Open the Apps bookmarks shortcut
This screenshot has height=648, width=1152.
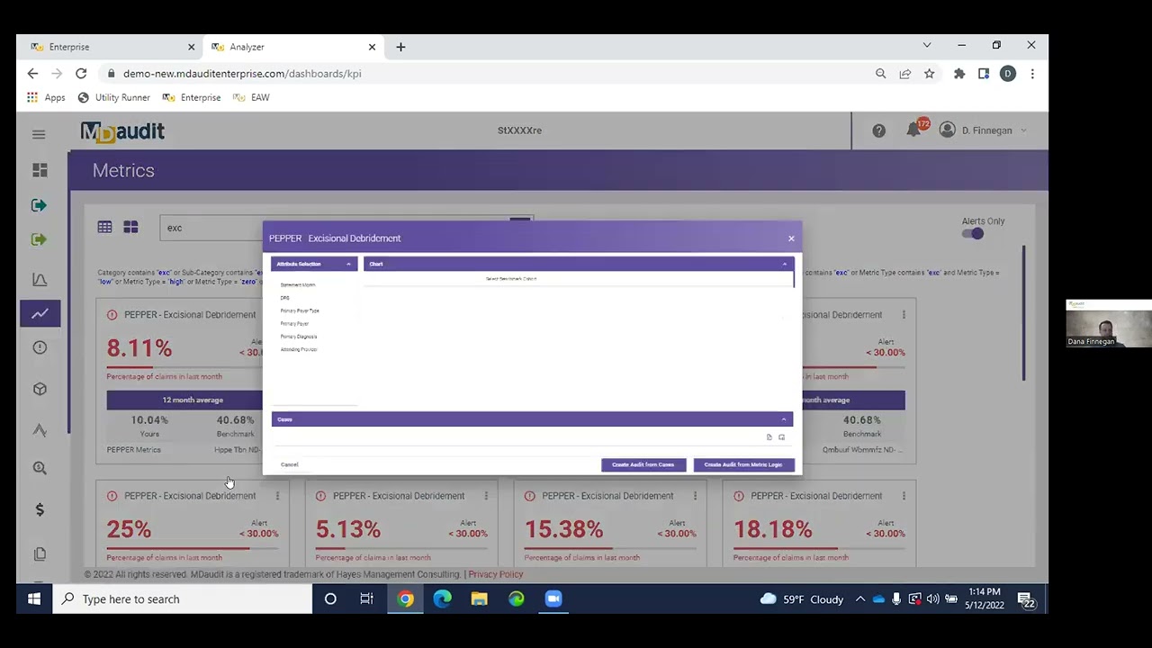[x=46, y=97]
